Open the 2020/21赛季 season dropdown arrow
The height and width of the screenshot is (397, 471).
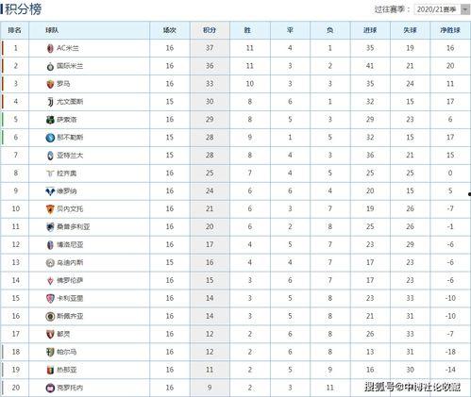pyautogui.click(x=465, y=9)
